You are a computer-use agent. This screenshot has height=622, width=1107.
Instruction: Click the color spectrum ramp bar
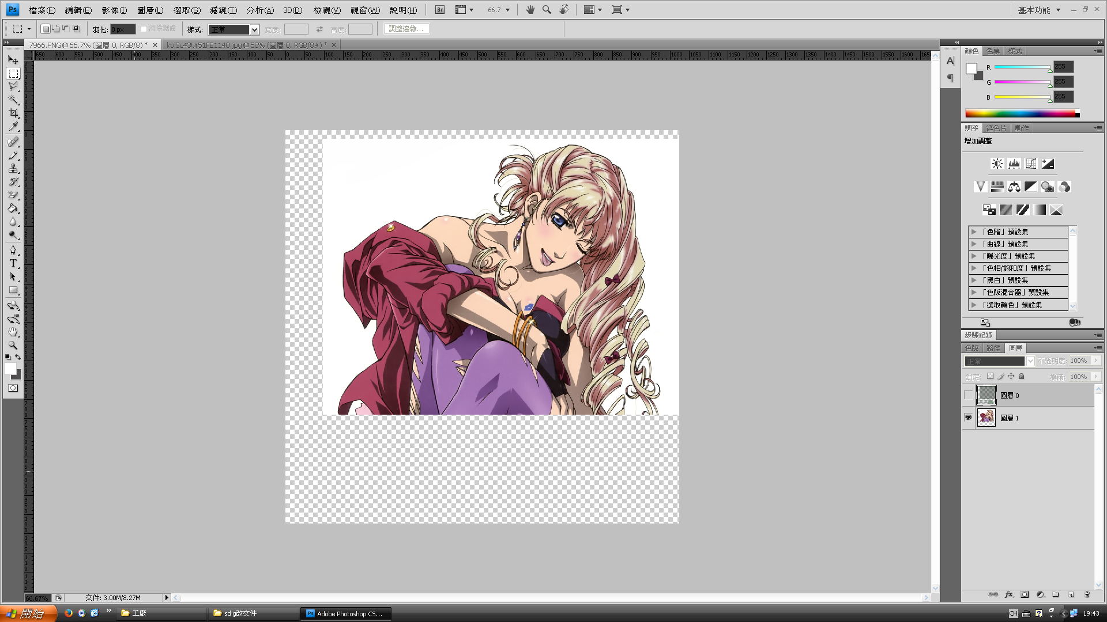click(x=1019, y=114)
